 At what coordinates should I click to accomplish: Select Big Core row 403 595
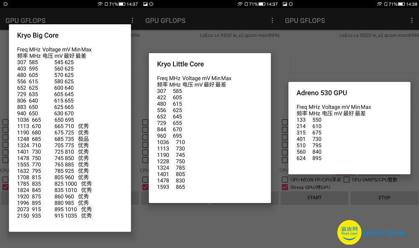[x=45, y=69]
